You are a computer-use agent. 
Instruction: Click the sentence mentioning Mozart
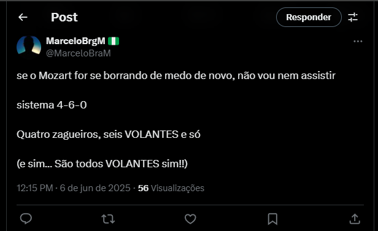176,75
